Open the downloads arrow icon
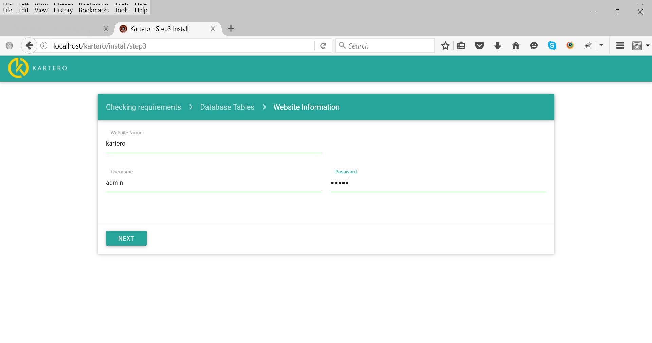652x343 pixels. click(497, 45)
